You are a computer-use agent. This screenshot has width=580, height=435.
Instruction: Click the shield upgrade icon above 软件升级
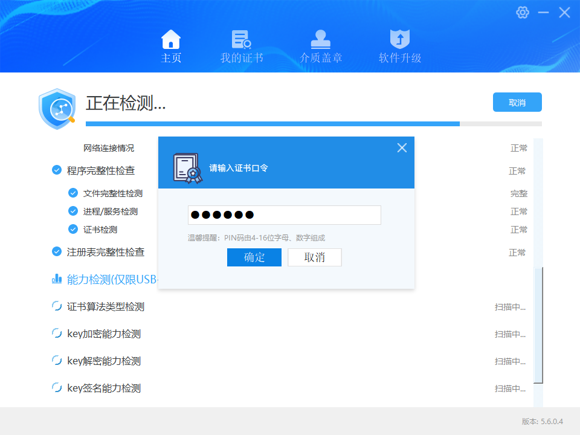coord(400,39)
